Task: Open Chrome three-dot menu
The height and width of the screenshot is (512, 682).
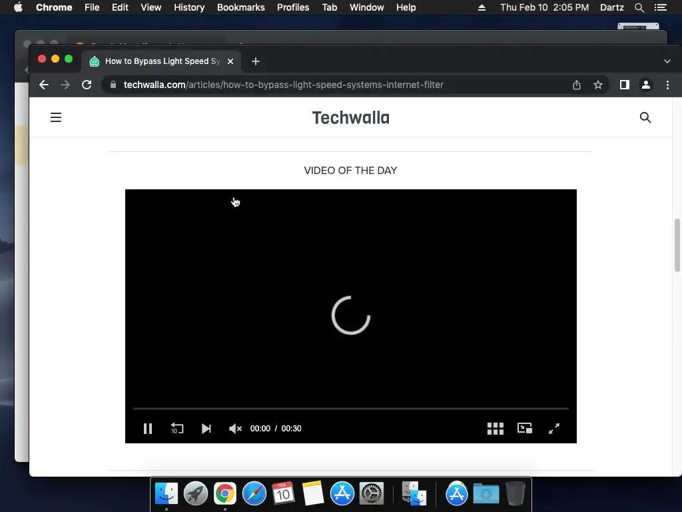Action: pos(667,85)
